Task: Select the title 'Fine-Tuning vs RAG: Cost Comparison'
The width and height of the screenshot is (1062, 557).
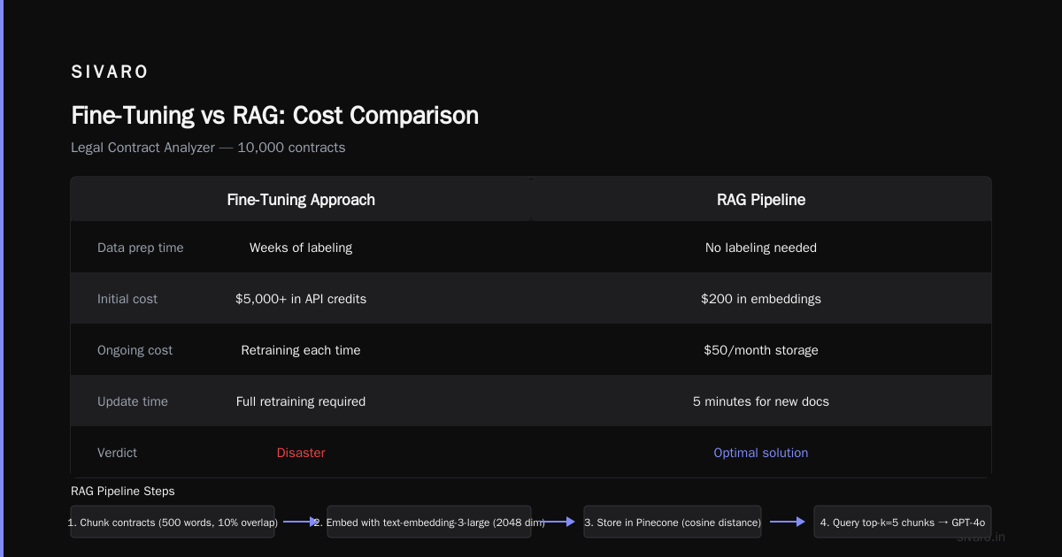Action: coord(274,116)
